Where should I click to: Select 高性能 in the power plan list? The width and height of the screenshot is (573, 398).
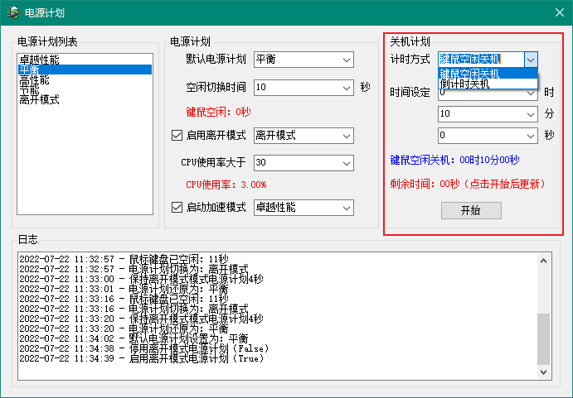click(x=85, y=79)
